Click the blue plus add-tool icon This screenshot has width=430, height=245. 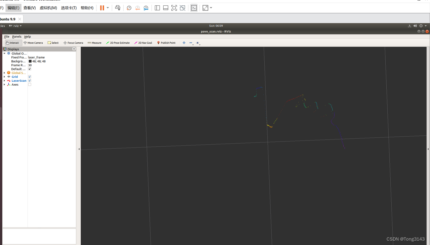click(x=184, y=43)
